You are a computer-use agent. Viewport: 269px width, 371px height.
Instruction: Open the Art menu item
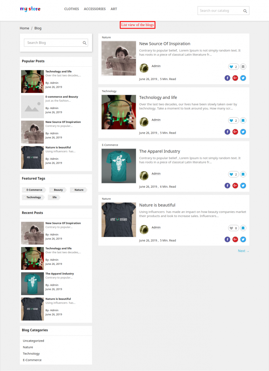pos(114,9)
